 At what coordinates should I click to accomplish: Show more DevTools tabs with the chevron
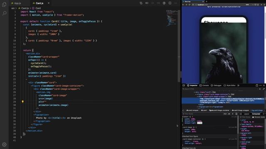(x=238, y=86)
